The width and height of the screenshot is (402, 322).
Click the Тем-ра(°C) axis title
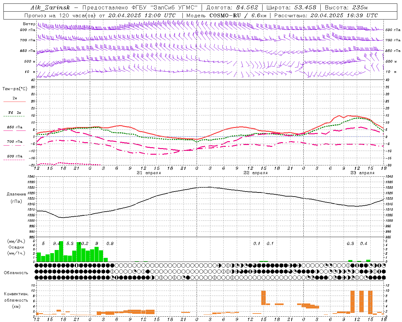click(x=15, y=89)
